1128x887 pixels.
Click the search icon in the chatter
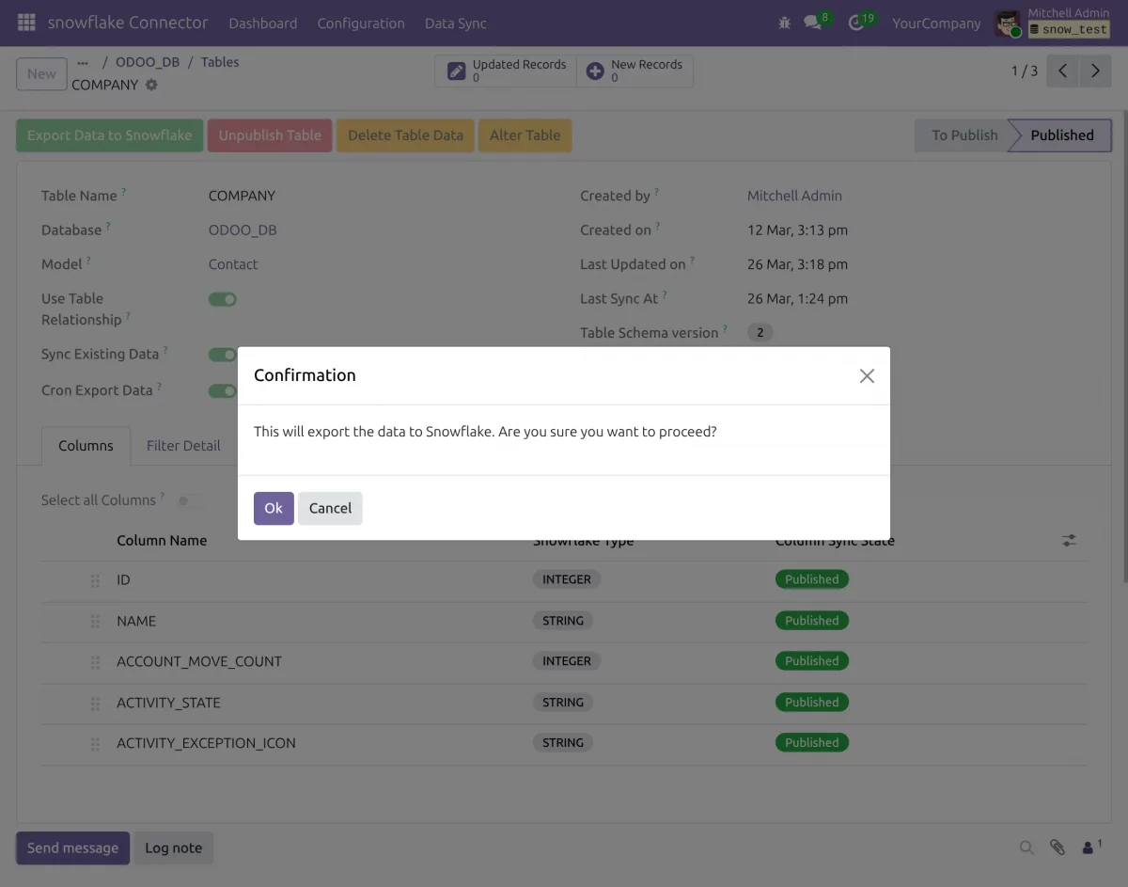coord(1026,847)
